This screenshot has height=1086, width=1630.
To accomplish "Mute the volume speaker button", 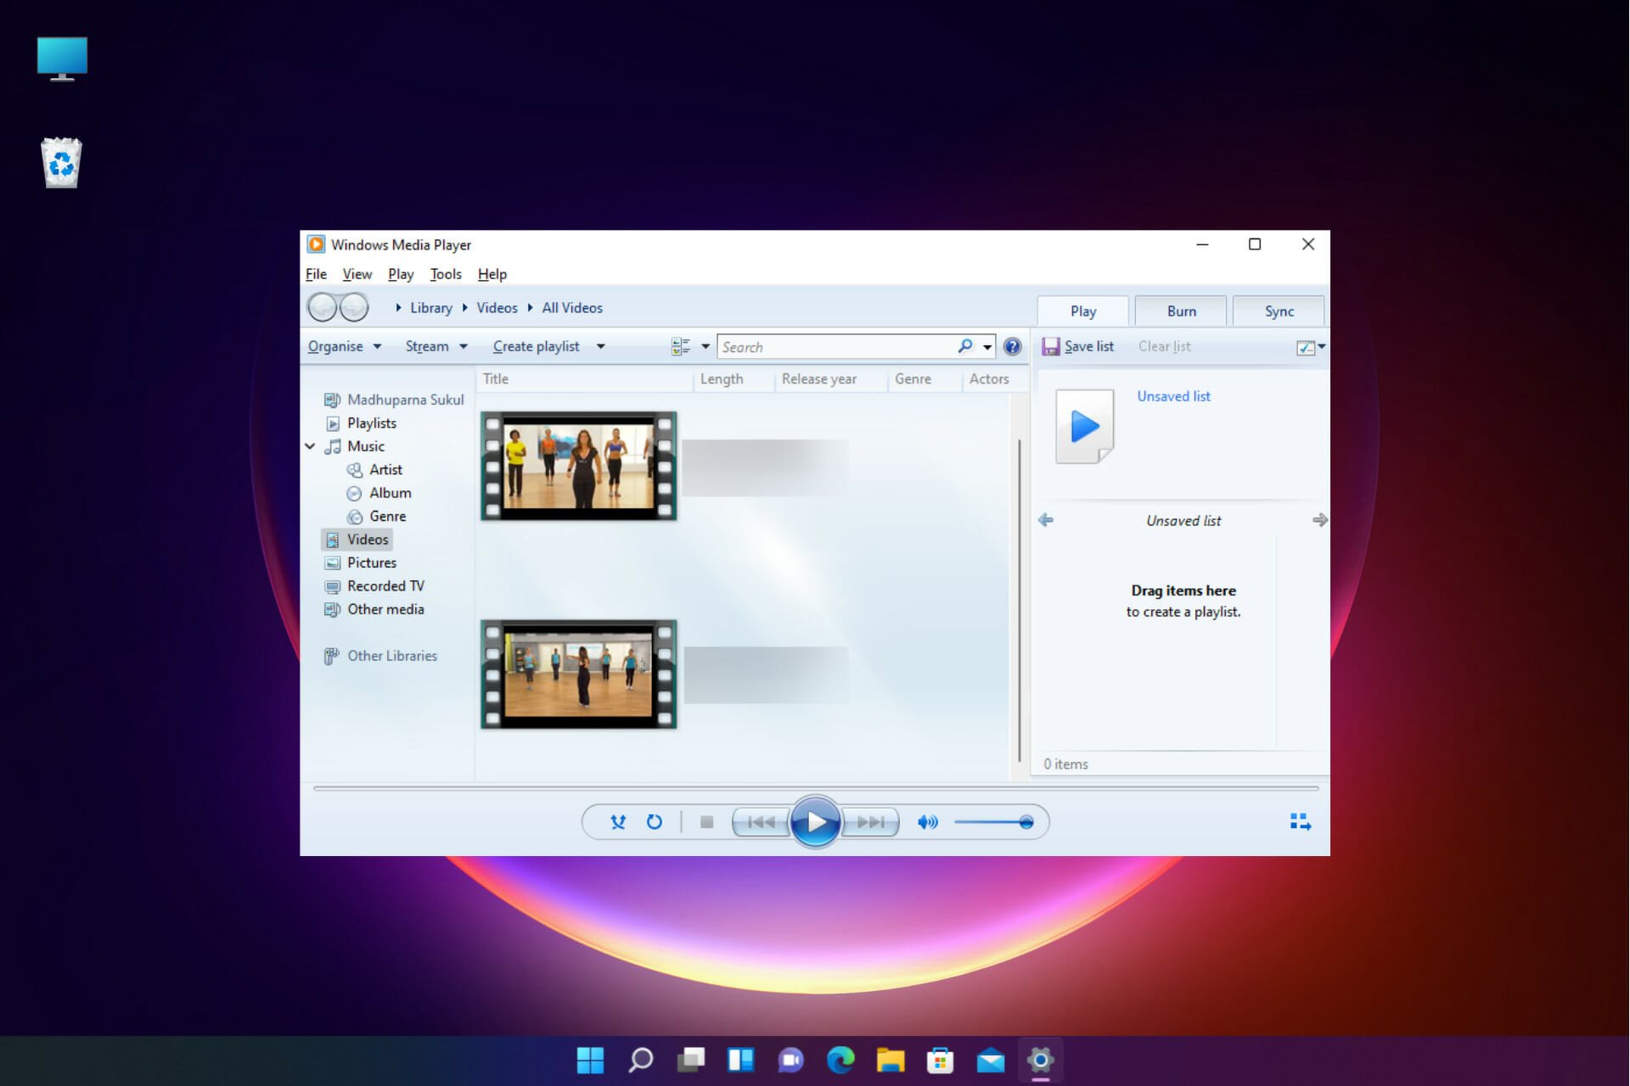I will (x=927, y=821).
